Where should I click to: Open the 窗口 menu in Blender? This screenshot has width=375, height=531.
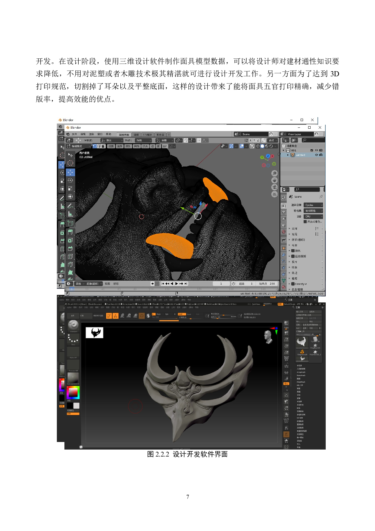point(100,134)
